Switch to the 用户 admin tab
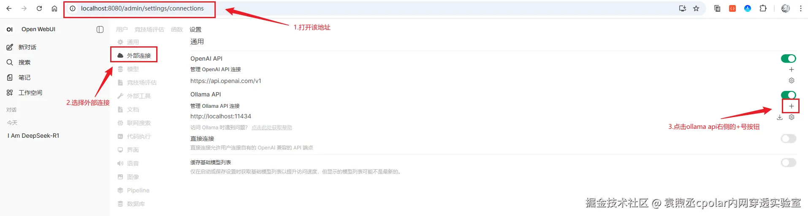This screenshot has width=808, height=216. click(122, 29)
